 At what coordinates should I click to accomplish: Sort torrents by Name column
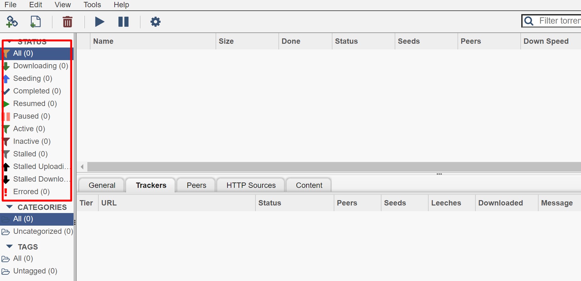pyautogui.click(x=153, y=41)
